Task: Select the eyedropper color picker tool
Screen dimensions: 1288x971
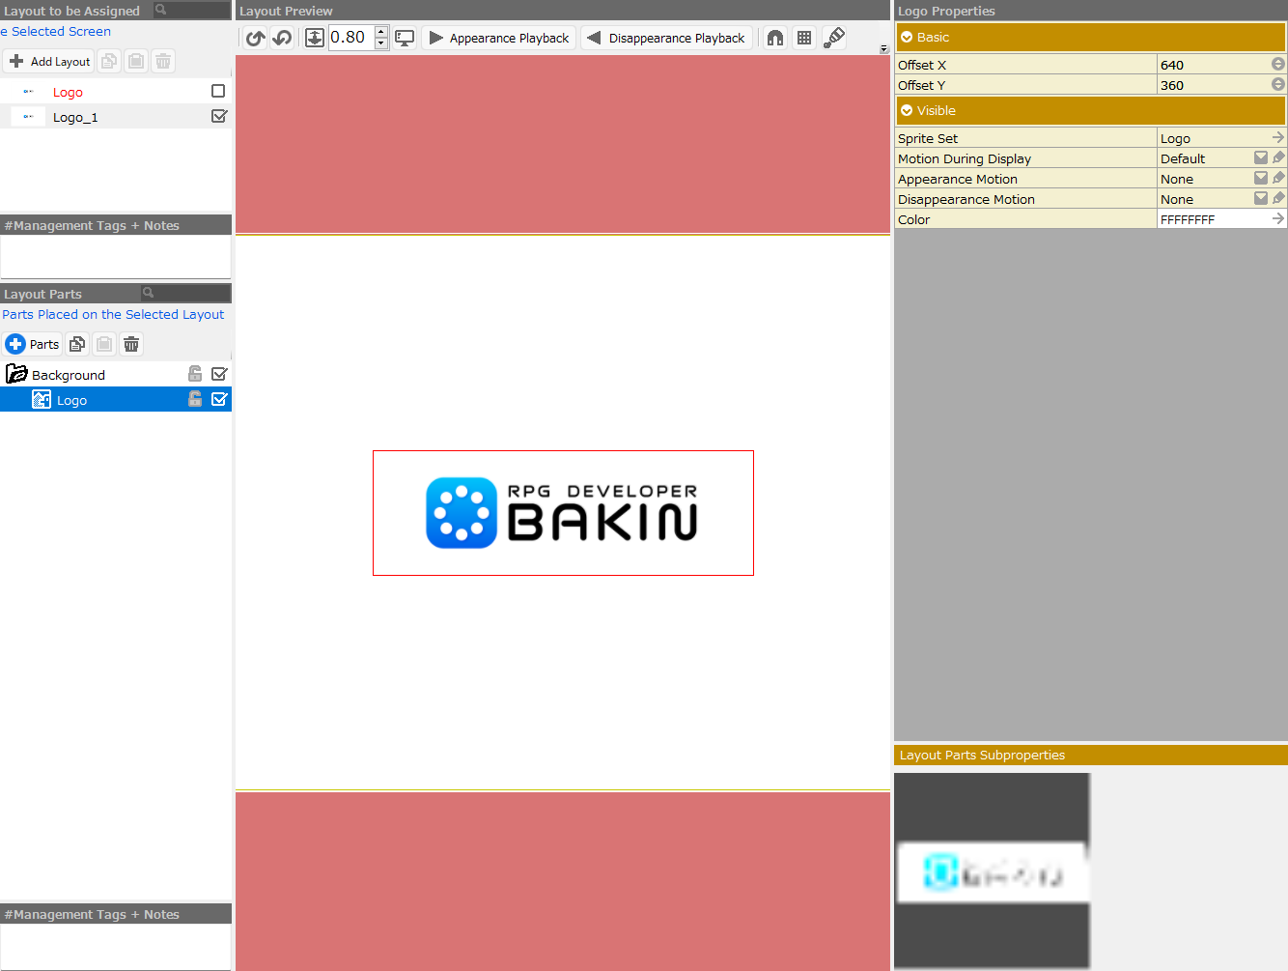Action: 834,38
